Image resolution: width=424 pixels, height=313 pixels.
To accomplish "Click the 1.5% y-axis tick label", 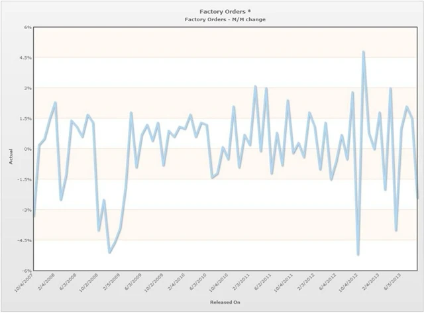I will click(x=26, y=119).
